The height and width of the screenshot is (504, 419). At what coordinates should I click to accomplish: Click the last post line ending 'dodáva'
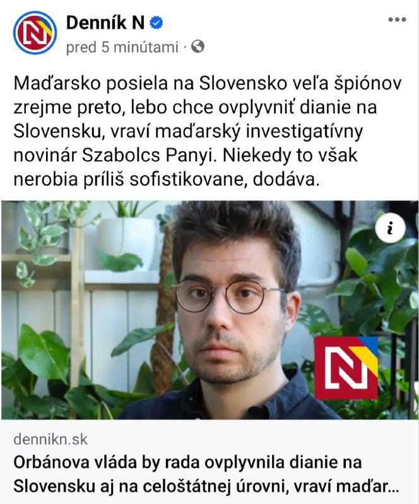click(x=167, y=180)
